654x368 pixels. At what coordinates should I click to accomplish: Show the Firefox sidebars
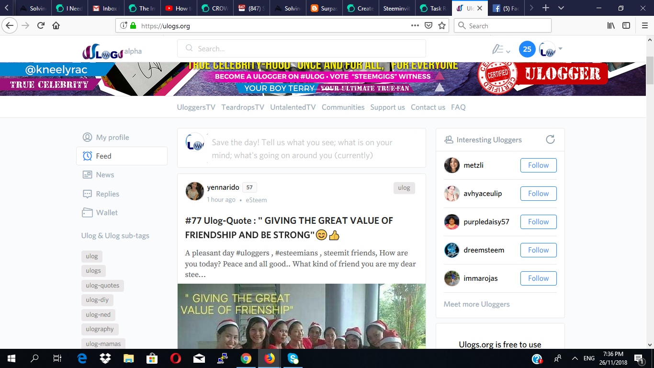click(x=626, y=25)
